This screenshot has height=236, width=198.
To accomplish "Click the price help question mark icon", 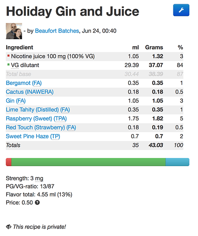I will click(x=37, y=202).
